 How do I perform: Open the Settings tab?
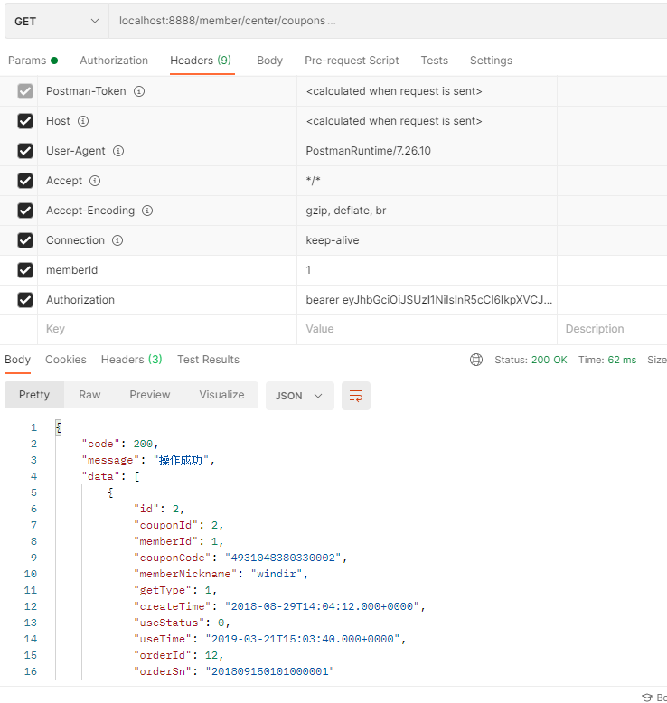tap(491, 61)
